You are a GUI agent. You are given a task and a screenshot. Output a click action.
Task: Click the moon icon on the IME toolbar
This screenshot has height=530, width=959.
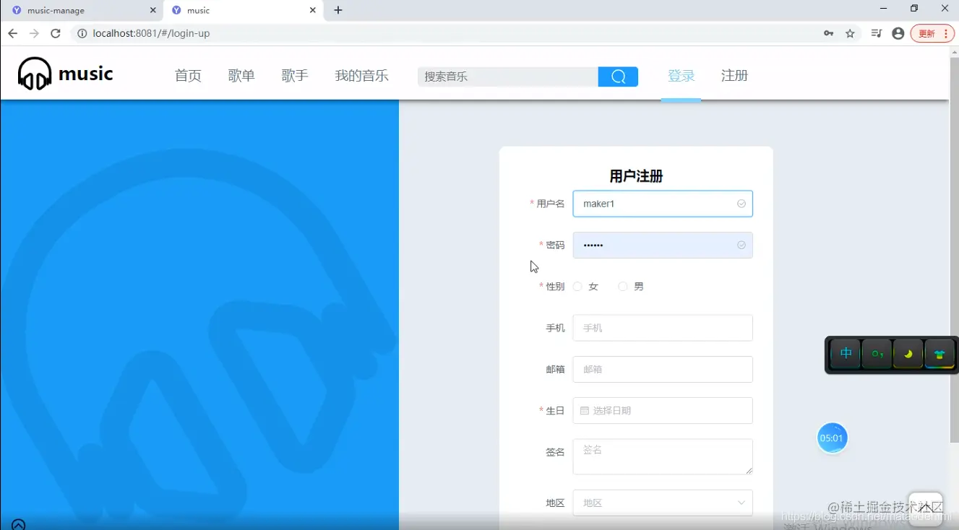click(x=908, y=354)
